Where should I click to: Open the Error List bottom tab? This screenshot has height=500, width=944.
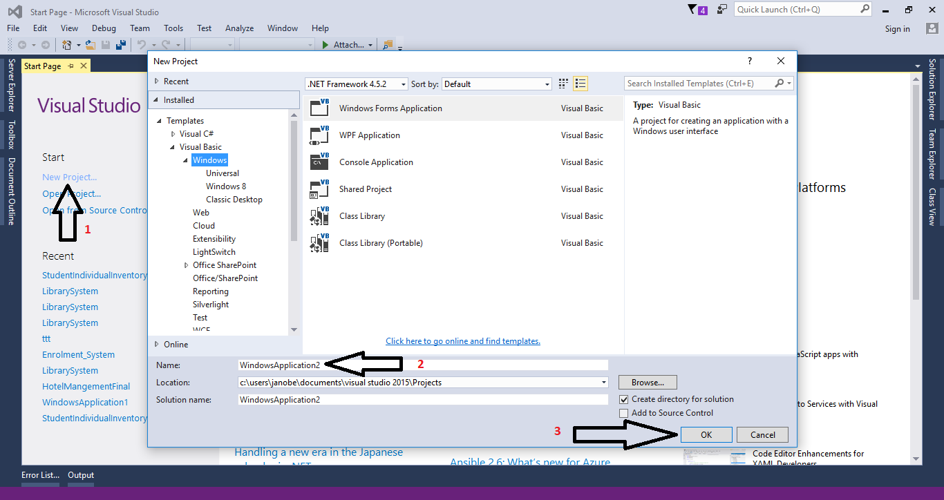click(x=40, y=475)
